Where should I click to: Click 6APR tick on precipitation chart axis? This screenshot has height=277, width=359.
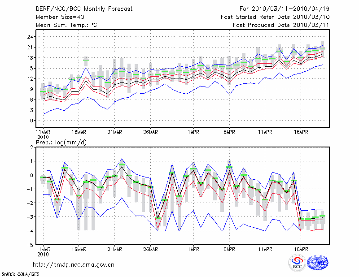click(229, 249)
